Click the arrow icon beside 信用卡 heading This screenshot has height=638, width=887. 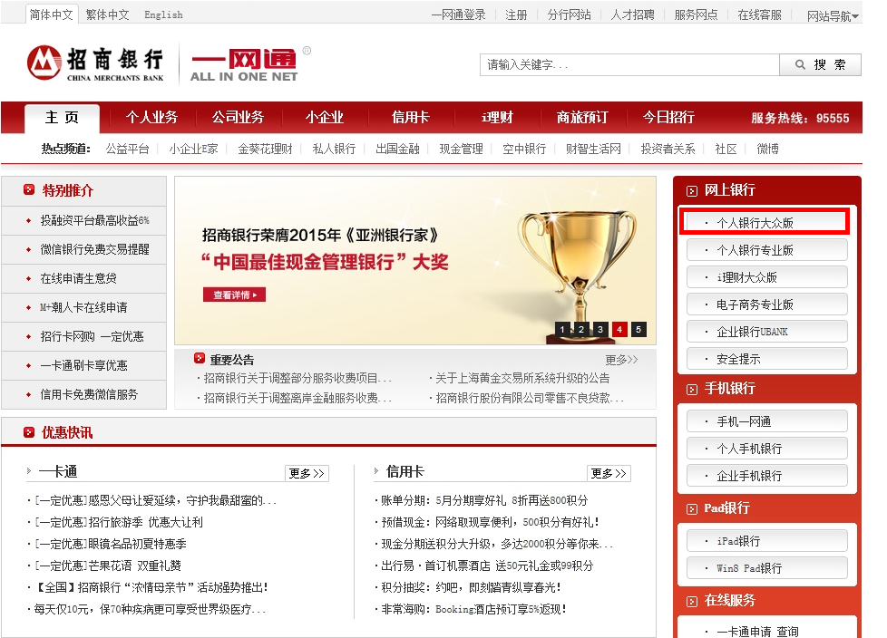(376, 470)
